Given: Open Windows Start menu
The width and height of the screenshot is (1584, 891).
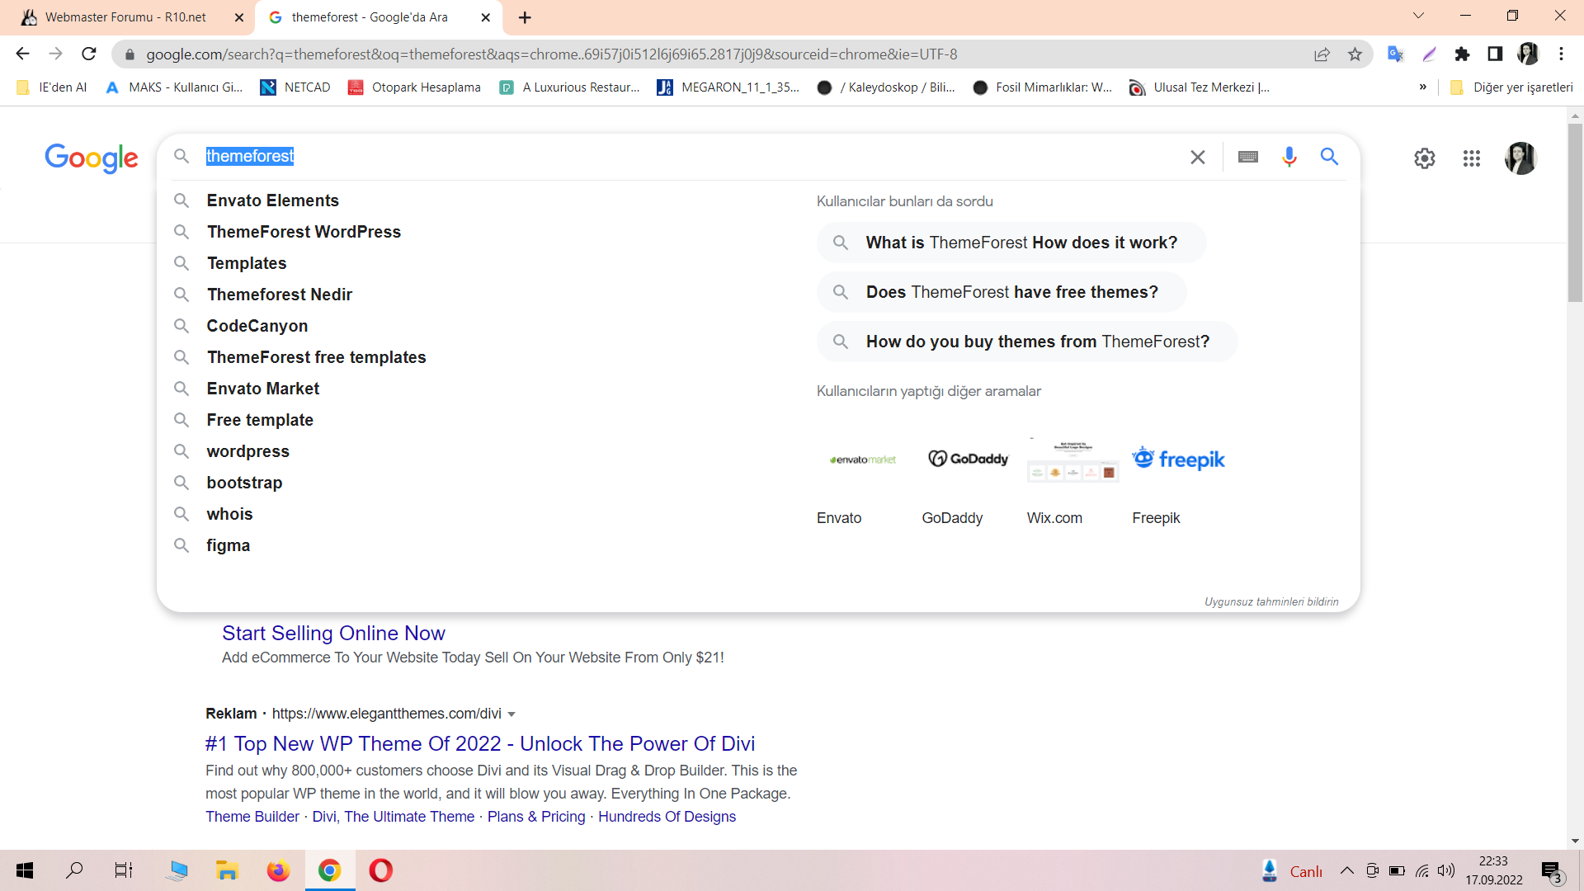Looking at the screenshot, I should coord(25,870).
